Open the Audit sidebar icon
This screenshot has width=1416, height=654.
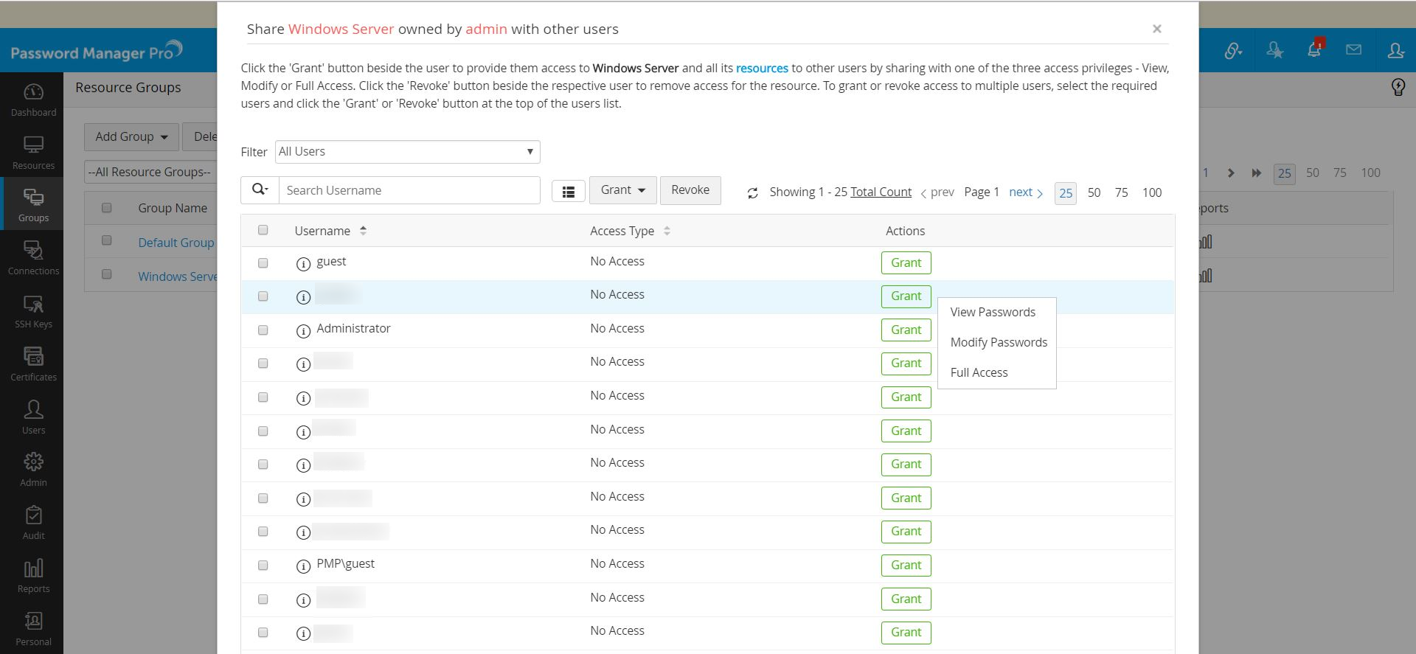pos(33,523)
